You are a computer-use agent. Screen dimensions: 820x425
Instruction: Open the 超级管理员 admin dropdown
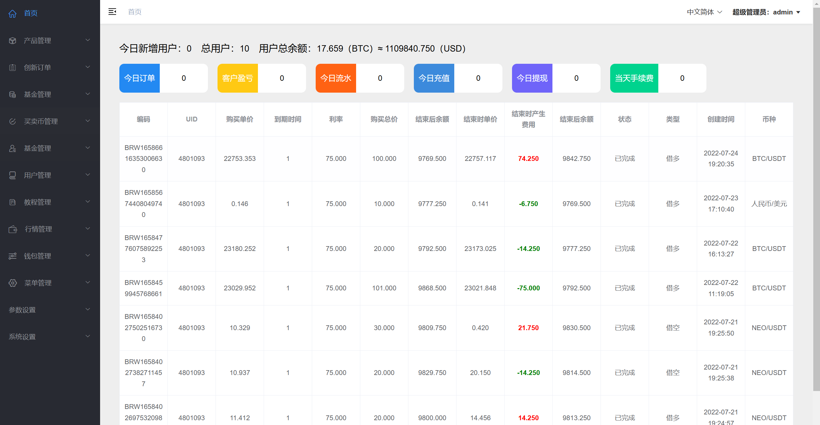coord(766,12)
